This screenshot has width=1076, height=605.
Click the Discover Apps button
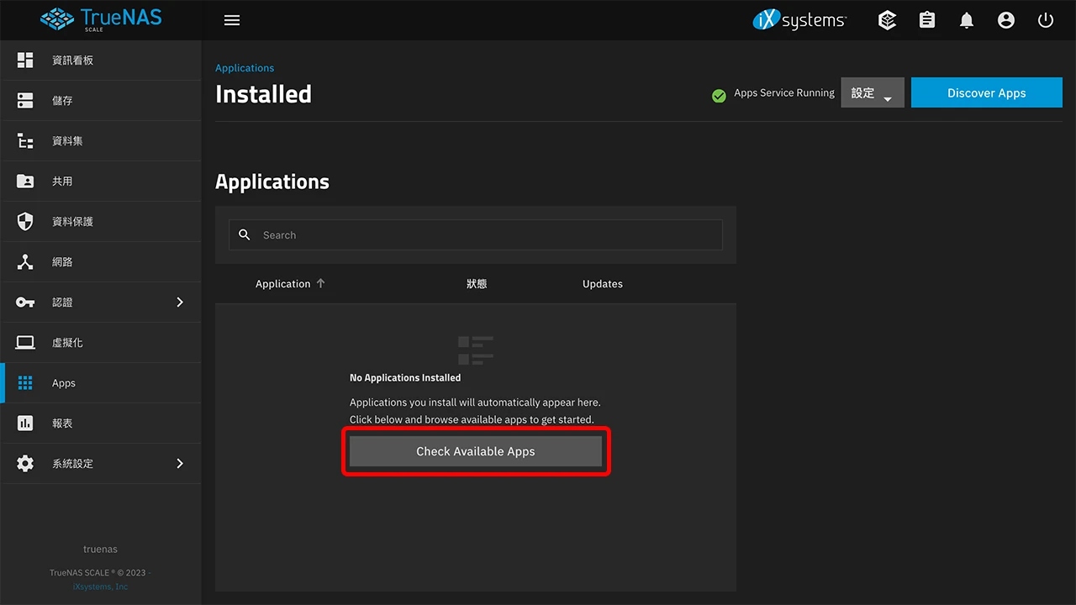pos(986,92)
